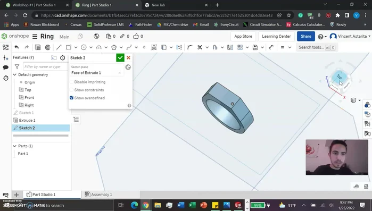
Task: Collapse the Parts (1) group
Action: coord(14,146)
